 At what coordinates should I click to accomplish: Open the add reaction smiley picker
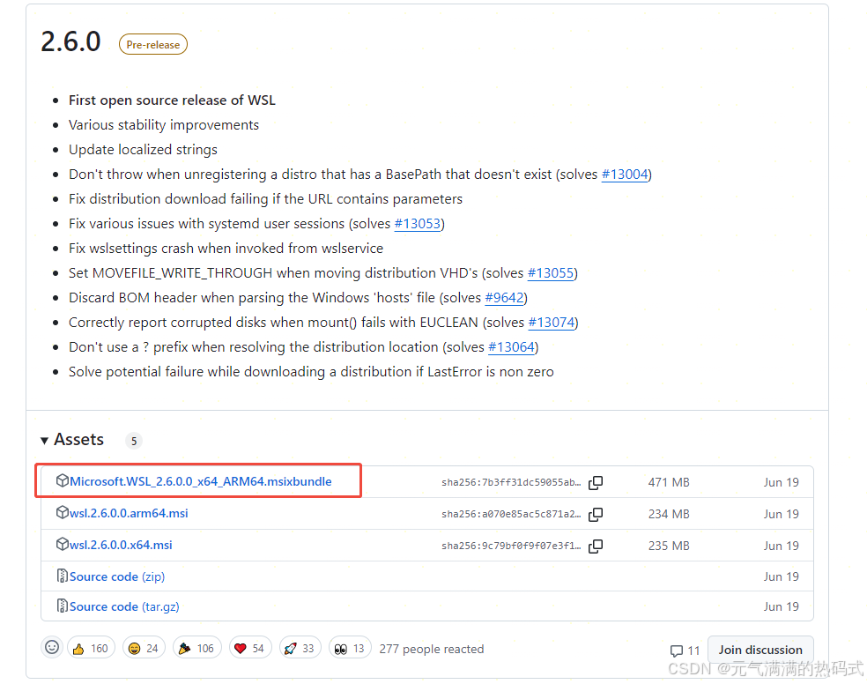coord(52,648)
